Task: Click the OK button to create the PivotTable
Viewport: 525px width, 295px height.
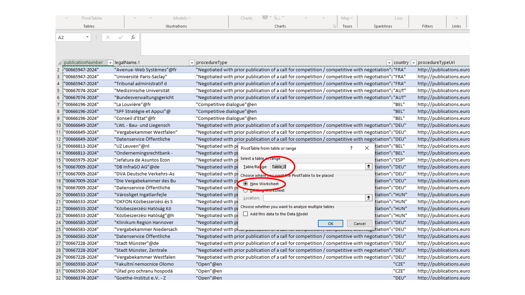Action: [x=330, y=223]
